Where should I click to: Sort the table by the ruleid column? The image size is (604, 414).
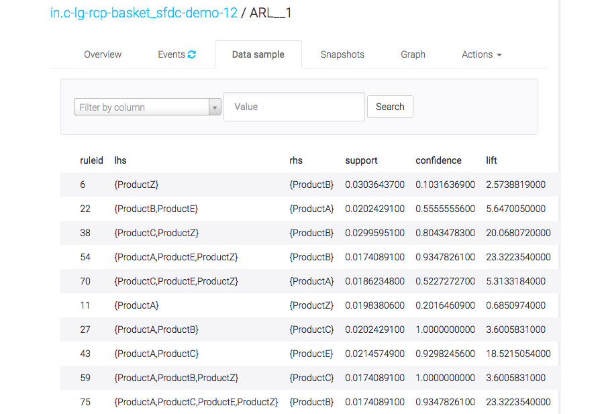(x=91, y=160)
